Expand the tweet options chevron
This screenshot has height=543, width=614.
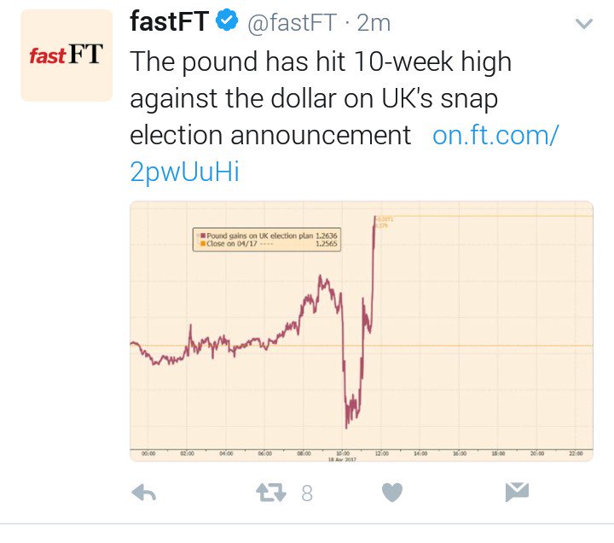tap(584, 24)
